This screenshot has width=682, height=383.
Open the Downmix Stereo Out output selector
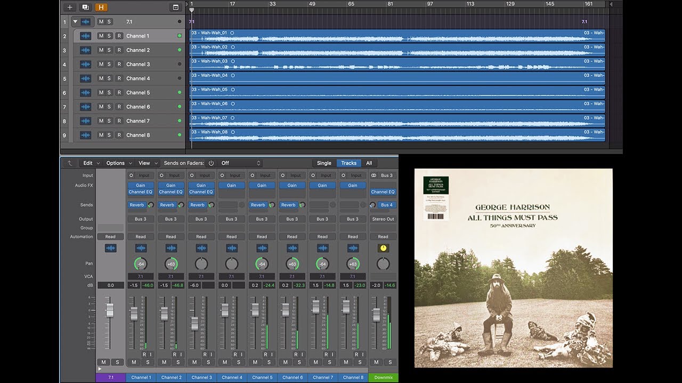383,219
